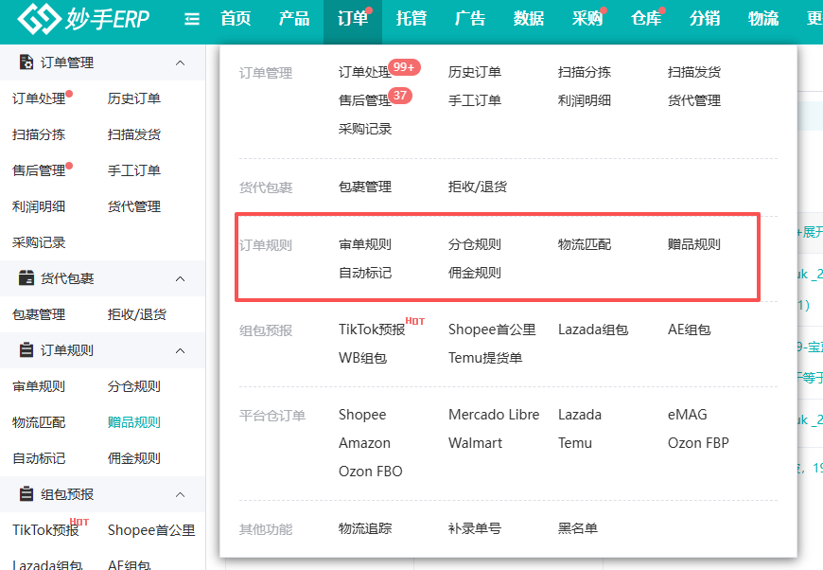Click the sidebar collapse arrow icon in navbar
The height and width of the screenshot is (570, 823).
click(x=190, y=19)
